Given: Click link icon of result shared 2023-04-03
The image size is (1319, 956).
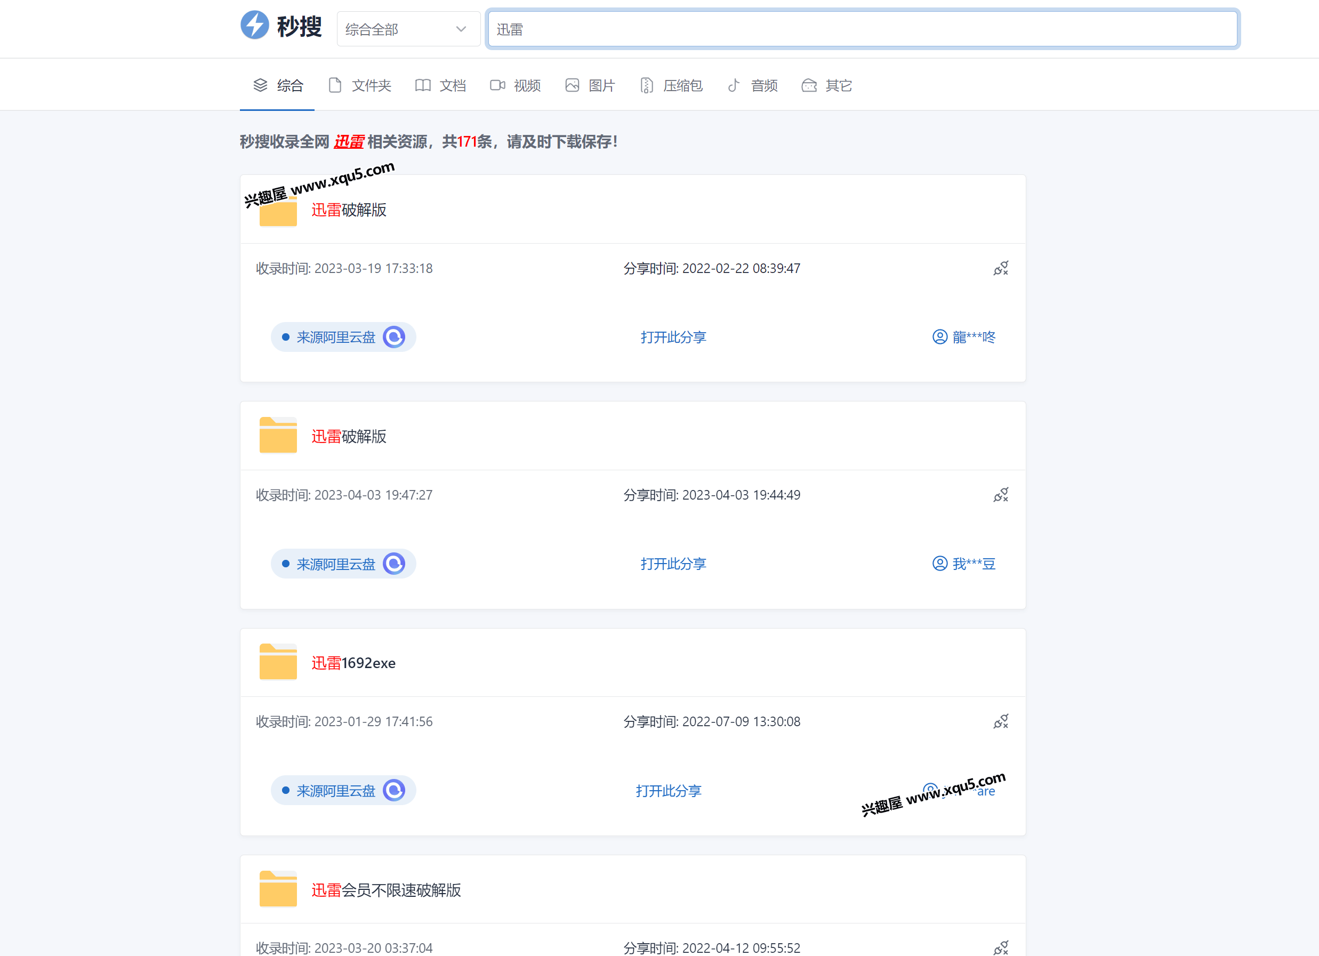Looking at the screenshot, I should pyautogui.click(x=1000, y=495).
